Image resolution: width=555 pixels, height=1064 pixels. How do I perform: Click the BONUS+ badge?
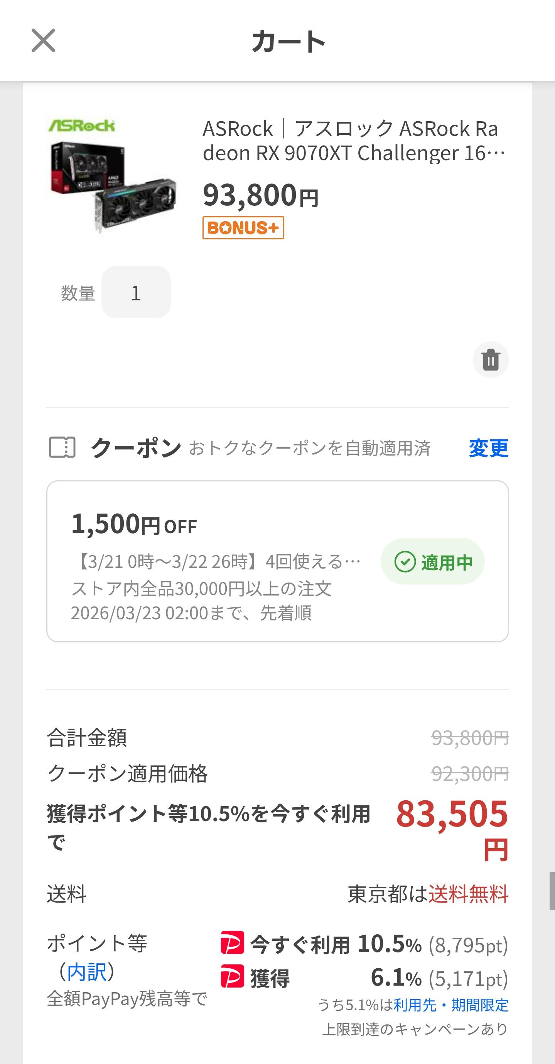(x=243, y=228)
